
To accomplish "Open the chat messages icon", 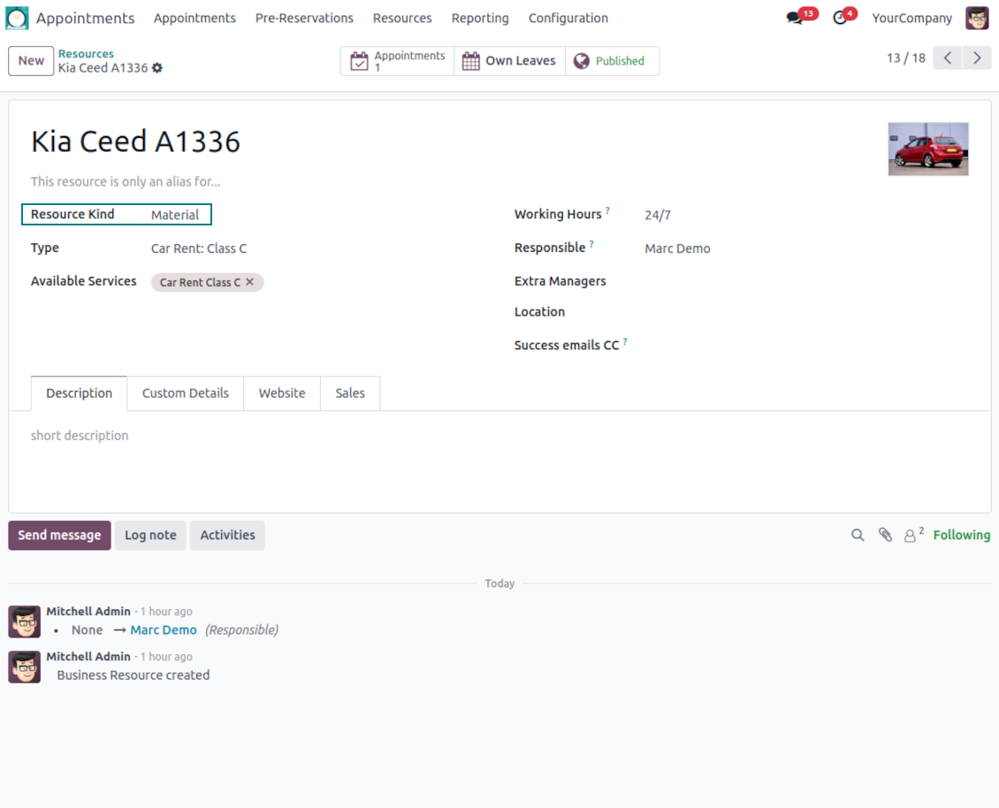I will tap(795, 19).
